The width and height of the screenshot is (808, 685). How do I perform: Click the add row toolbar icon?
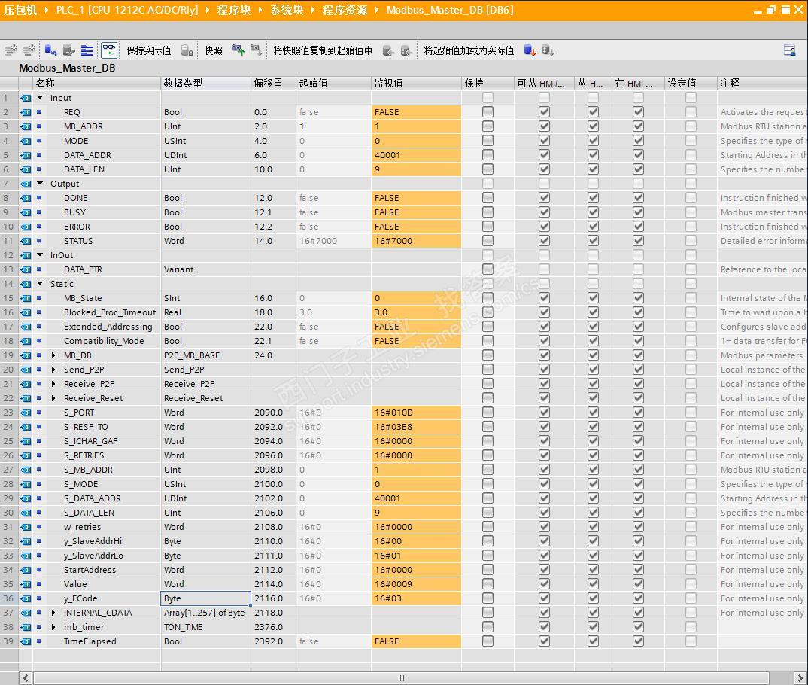point(29,50)
